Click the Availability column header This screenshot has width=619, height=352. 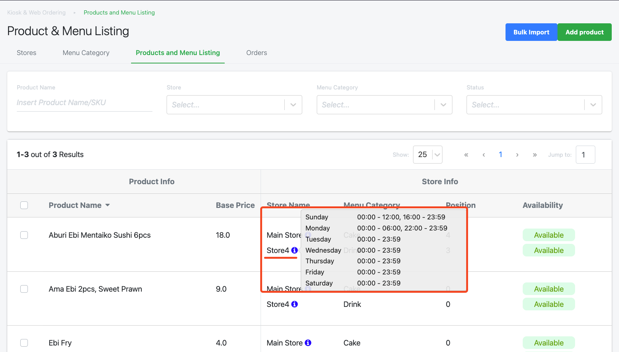(543, 205)
